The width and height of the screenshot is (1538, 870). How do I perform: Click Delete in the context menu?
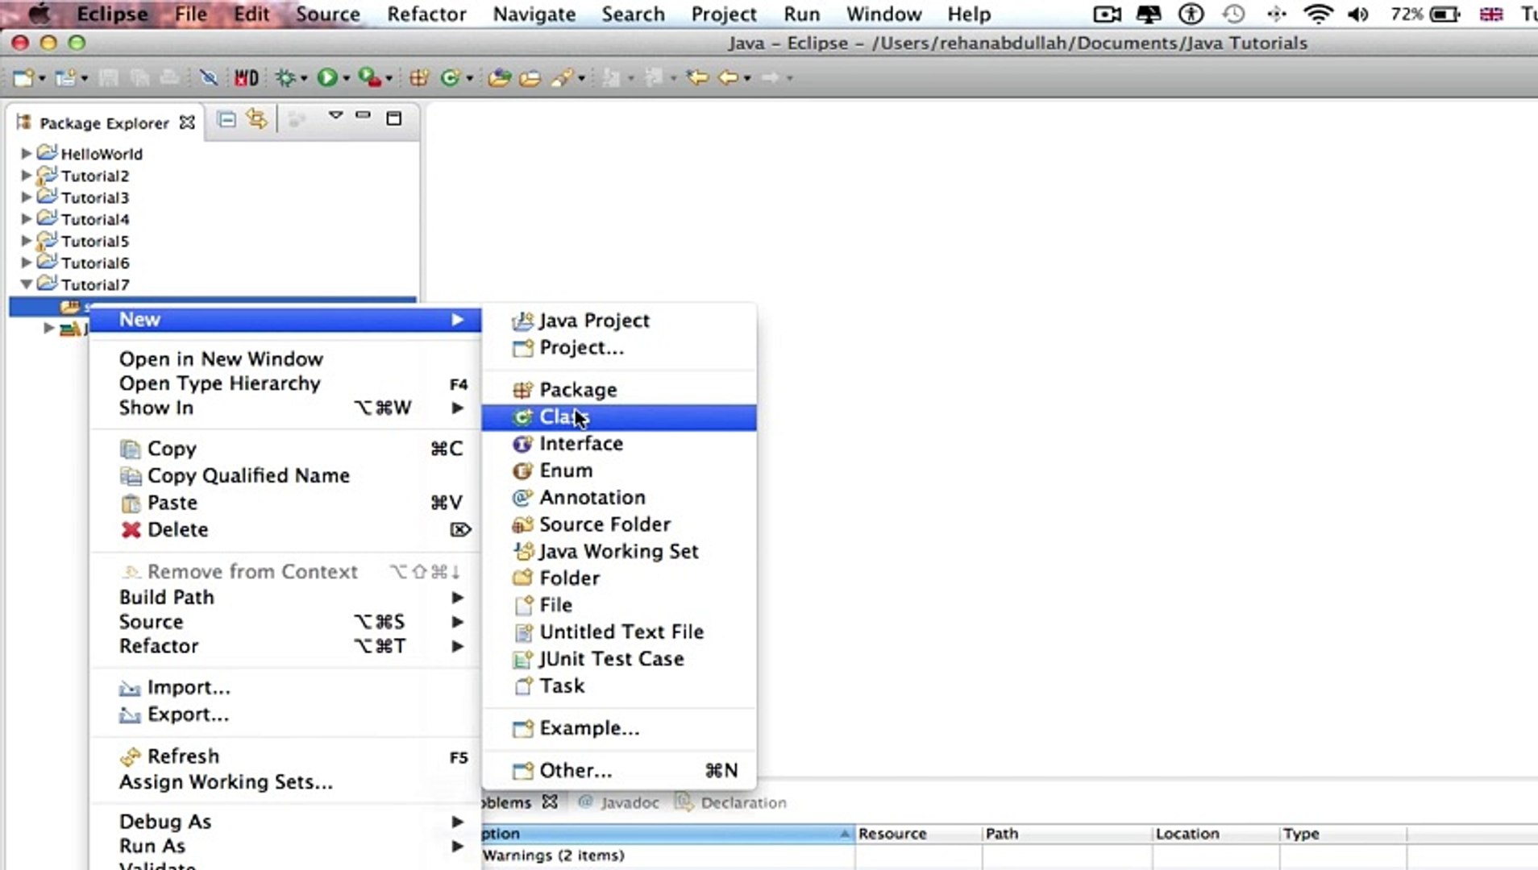pos(285,530)
